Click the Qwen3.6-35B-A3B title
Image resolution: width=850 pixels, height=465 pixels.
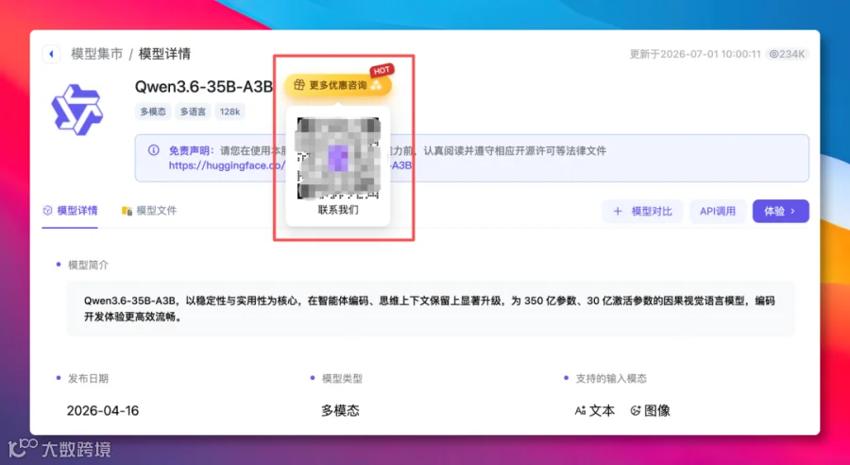click(x=204, y=86)
